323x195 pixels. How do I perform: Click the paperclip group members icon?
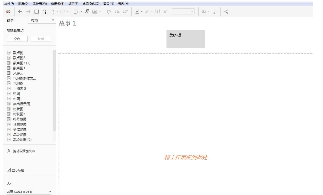147,12
